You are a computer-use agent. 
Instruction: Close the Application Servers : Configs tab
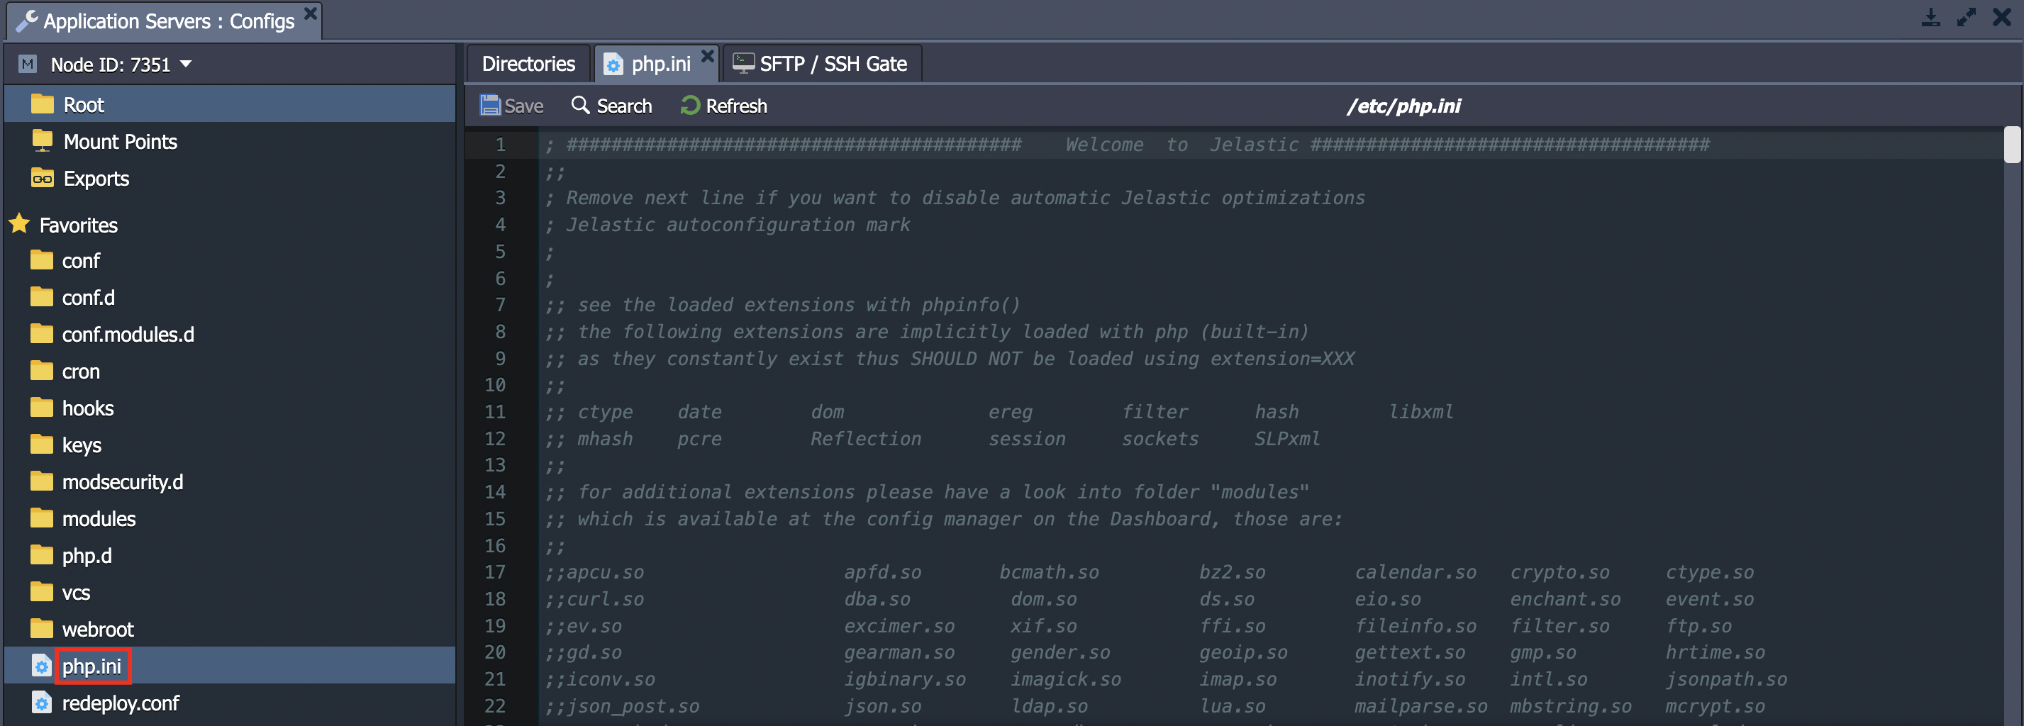pos(310,13)
